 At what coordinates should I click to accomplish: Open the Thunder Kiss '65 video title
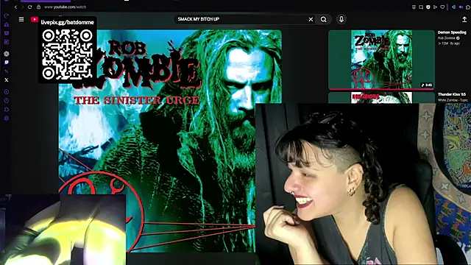(x=451, y=94)
